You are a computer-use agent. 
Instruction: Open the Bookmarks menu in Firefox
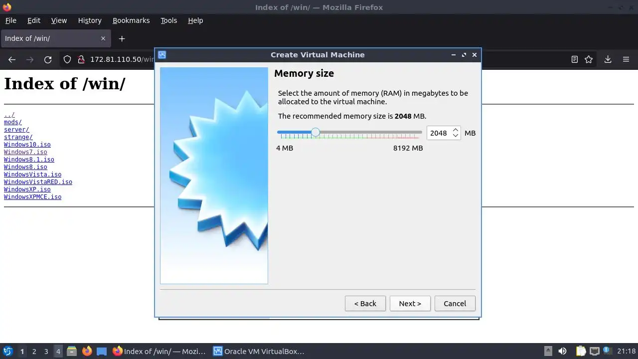tap(131, 20)
